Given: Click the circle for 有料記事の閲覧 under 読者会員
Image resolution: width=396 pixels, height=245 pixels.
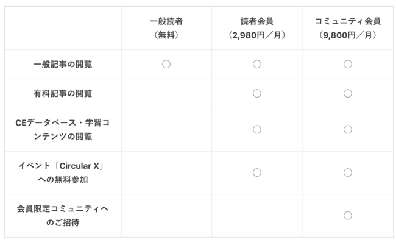Looking at the screenshot, I should pyautogui.click(x=257, y=93).
